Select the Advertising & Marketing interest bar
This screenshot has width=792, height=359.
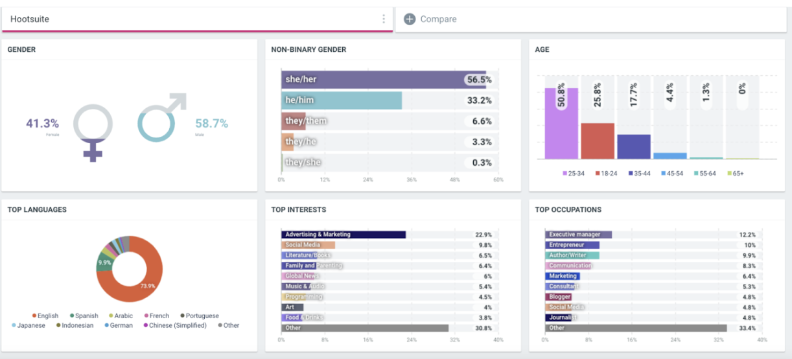click(x=344, y=235)
